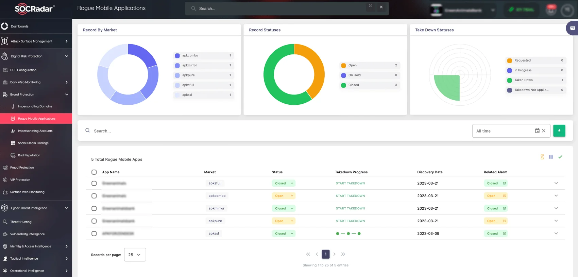Open the company selector dropdown
This screenshot has height=277, width=578.
click(463, 10)
